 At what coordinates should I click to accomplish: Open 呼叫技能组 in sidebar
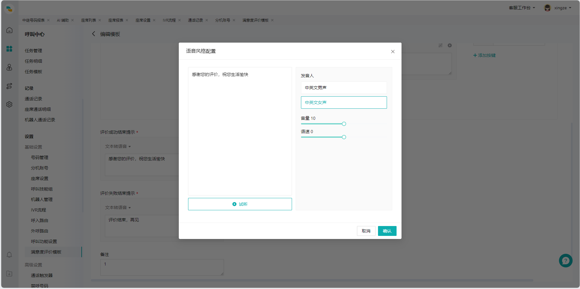point(42,189)
